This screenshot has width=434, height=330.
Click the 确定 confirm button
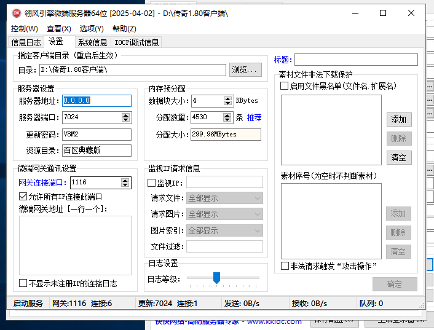pos(395,284)
